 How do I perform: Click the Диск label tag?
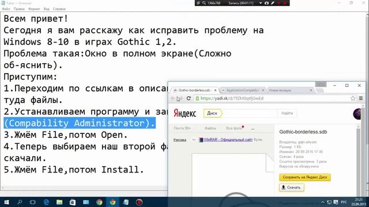pos(213,113)
